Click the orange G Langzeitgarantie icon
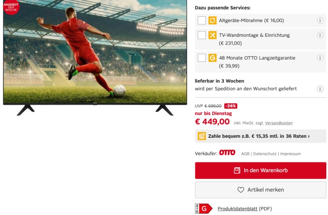The height and width of the screenshot is (215, 328). pos(213,58)
